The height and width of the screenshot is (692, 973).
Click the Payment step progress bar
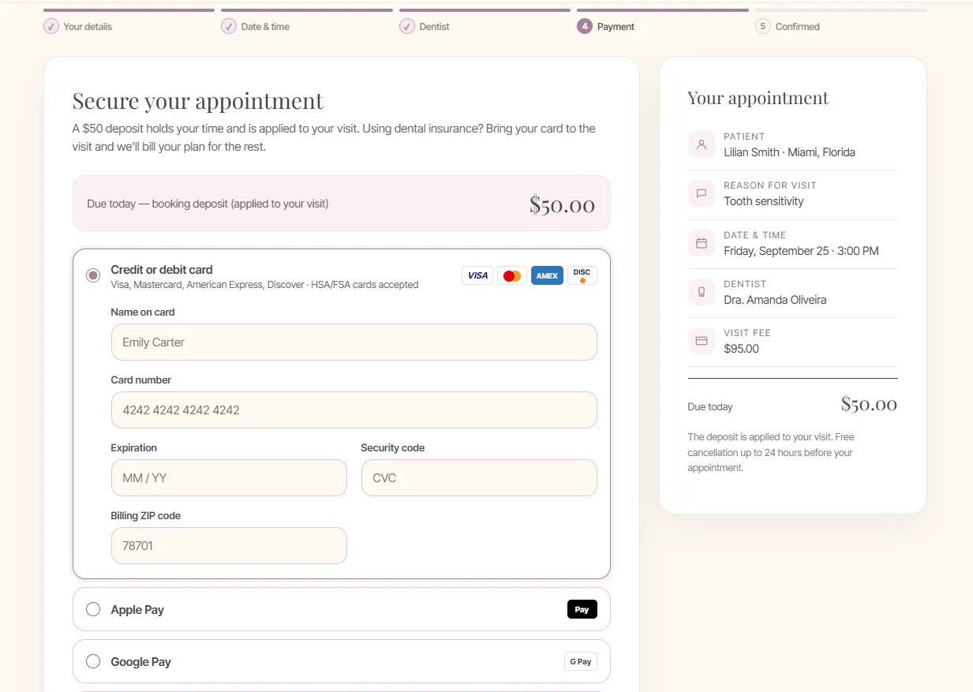[x=663, y=10]
